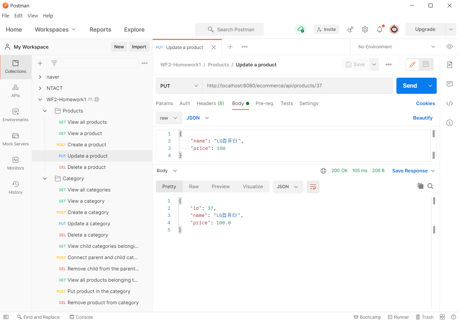Open the Edit menu

pos(18,16)
